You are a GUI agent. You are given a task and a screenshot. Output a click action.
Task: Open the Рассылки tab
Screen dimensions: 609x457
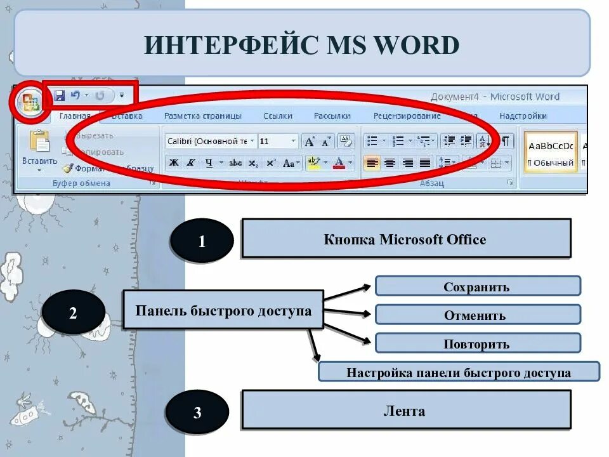click(x=332, y=116)
